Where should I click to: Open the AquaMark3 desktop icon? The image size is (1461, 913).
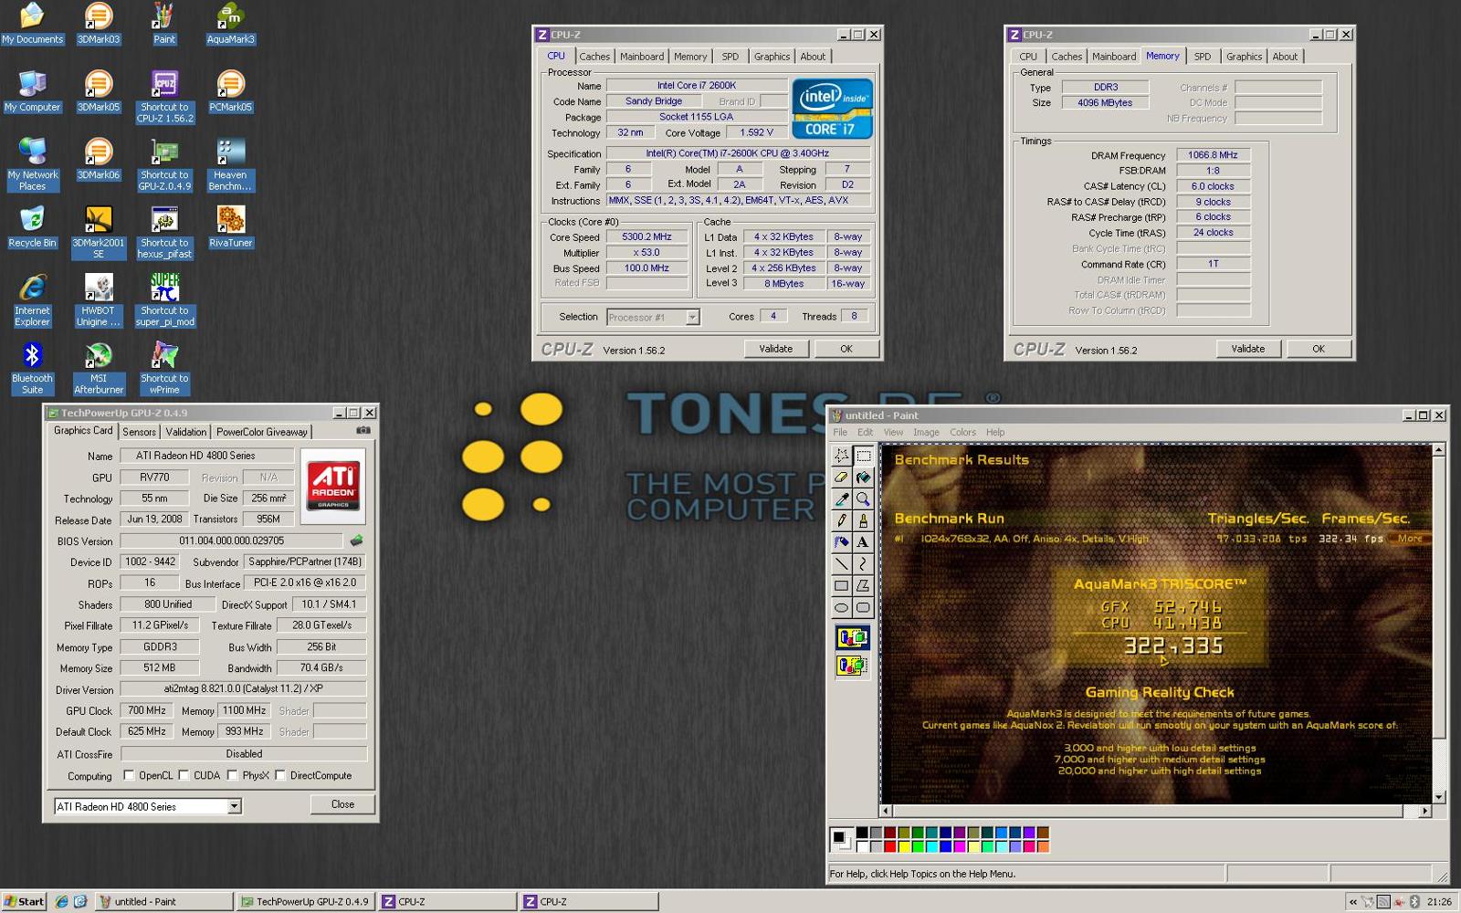click(230, 25)
